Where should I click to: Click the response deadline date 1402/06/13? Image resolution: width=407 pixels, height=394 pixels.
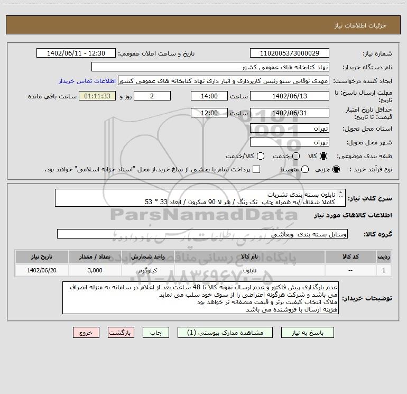tap(290, 96)
